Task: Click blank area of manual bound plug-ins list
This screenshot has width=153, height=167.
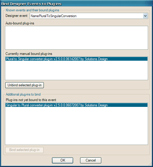Action: click(76, 70)
